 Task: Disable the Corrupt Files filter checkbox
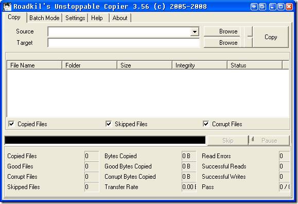click(x=206, y=124)
